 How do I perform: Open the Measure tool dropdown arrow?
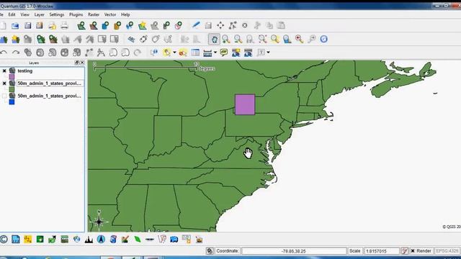(x=215, y=53)
